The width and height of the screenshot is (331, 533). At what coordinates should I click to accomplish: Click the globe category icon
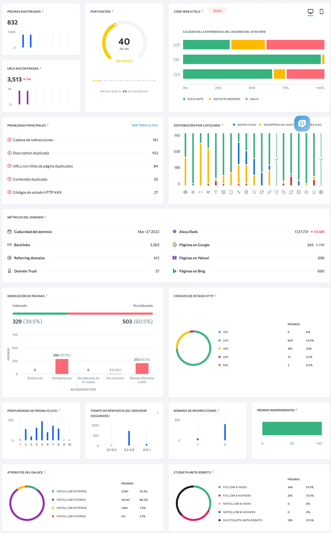point(321,192)
